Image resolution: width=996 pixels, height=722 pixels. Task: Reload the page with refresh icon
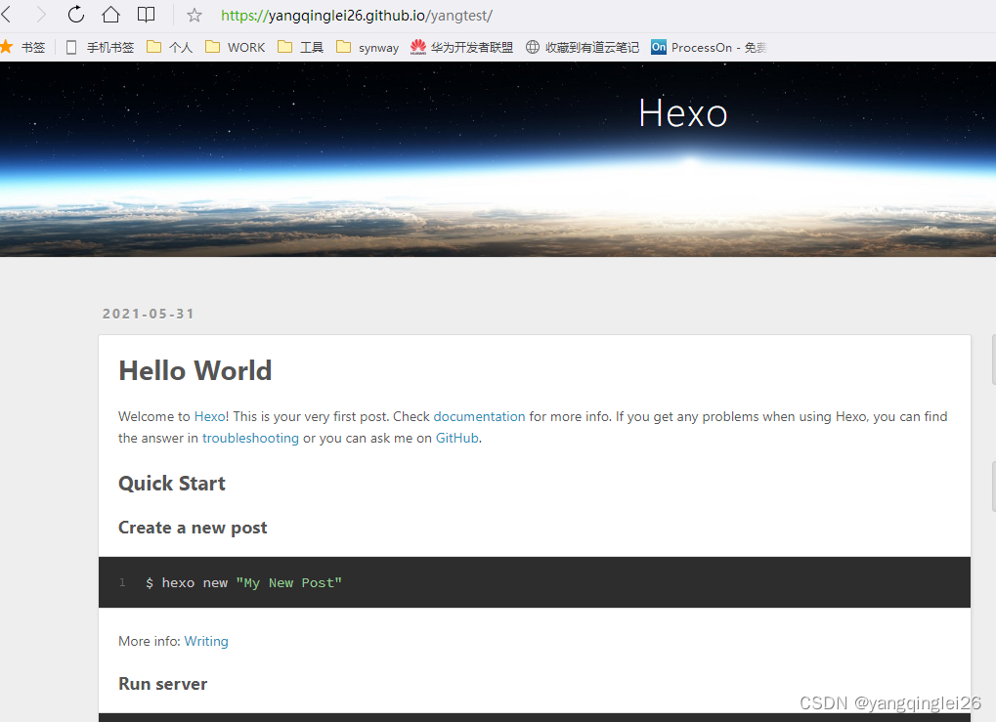pos(76,14)
